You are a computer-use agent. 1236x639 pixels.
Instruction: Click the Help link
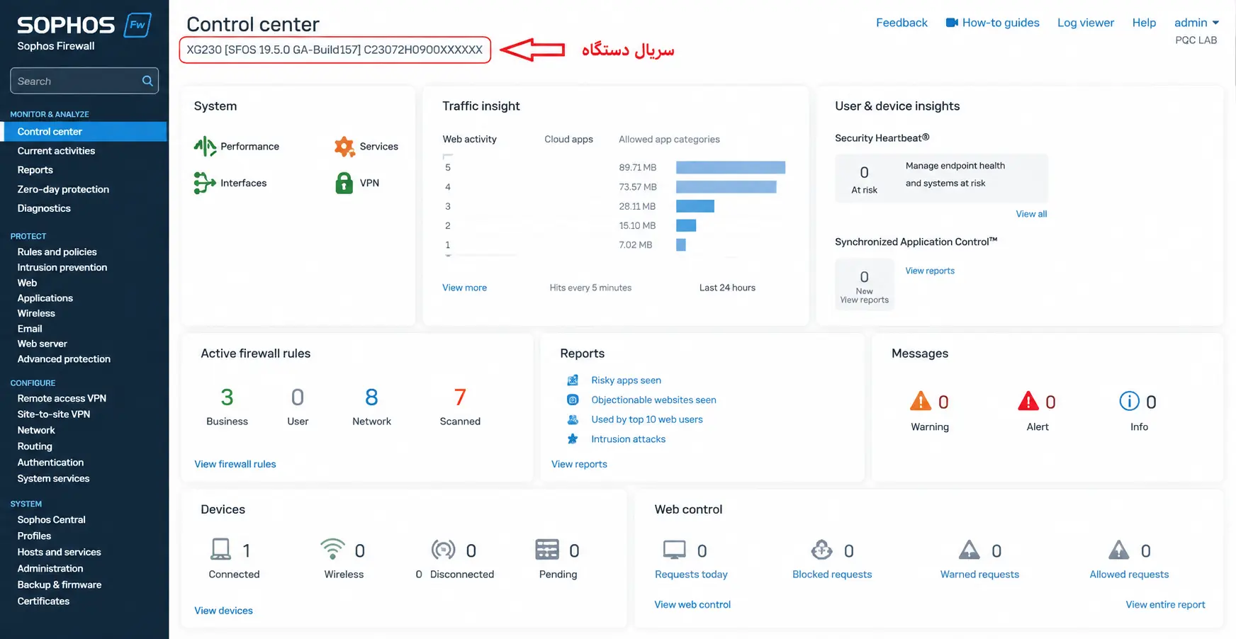tap(1144, 23)
